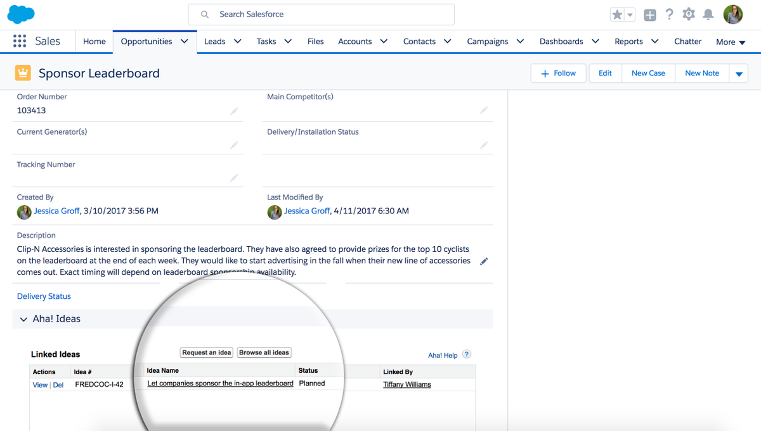Open the Help question mark icon

(669, 15)
